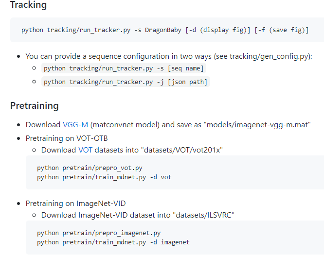Click the prepro_imagenet.py command line
Viewport: 324px width, 255px height.
[x=99, y=233]
